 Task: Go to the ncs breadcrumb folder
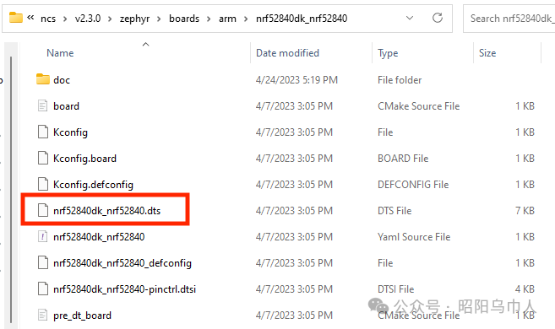[48, 19]
